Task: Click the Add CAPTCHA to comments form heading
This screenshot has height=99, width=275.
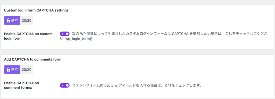Action: pyautogui.click(x=32, y=59)
